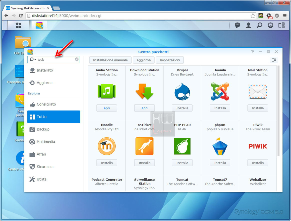This screenshot has height=221, width=291.
Task: Select the Backup category
Action: coord(54,129)
